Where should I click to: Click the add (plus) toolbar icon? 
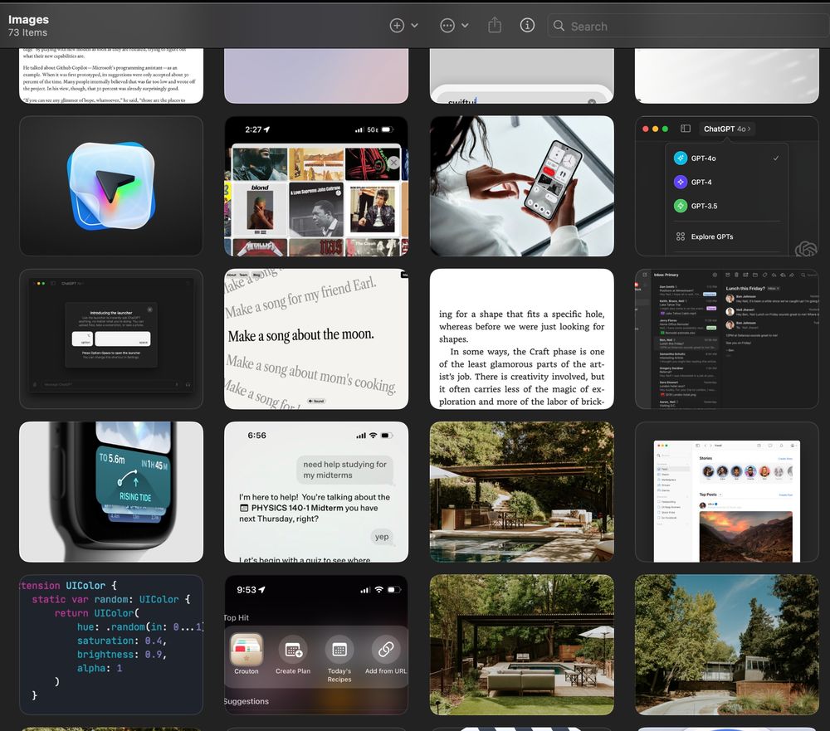tap(397, 26)
